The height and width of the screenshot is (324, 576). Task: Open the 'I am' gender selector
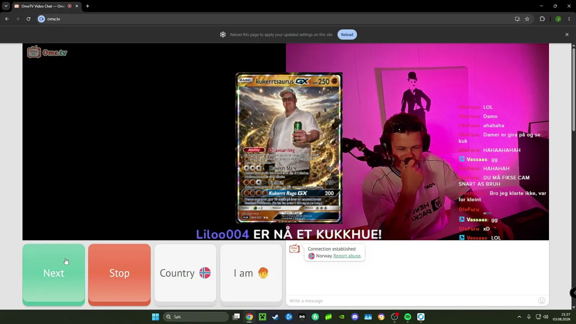click(251, 273)
